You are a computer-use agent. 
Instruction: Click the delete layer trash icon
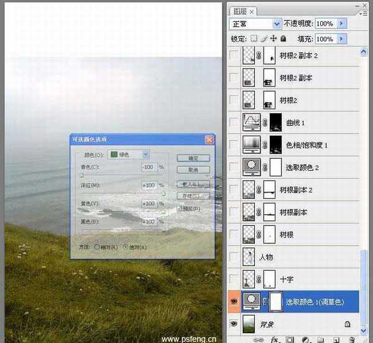pyautogui.click(x=352, y=340)
